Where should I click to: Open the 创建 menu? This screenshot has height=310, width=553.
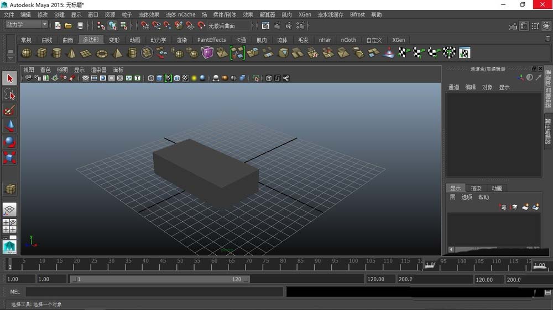pyautogui.click(x=59, y=14)
